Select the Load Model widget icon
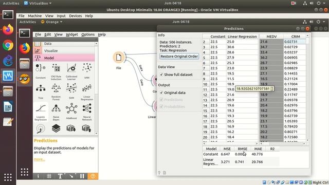Screen dimensions: 329x185 [x=87, y=128]
